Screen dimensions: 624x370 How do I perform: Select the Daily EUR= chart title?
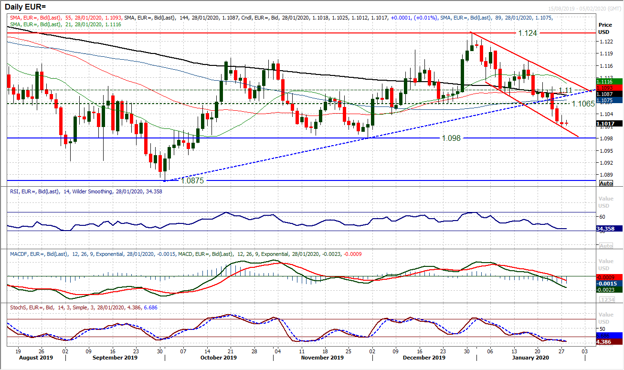click(24, 6)
